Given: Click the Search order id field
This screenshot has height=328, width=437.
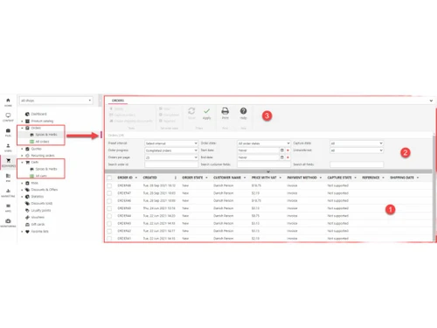Looking at the screenshot, I should tap(171, 164).
